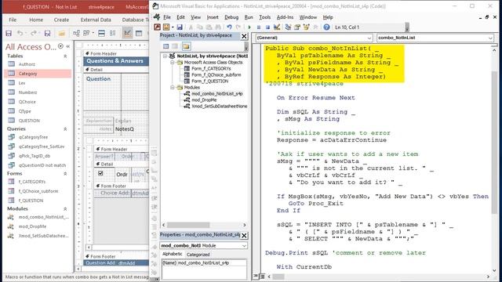Click open folder icon in Access toolbar

tap(62, 33)
